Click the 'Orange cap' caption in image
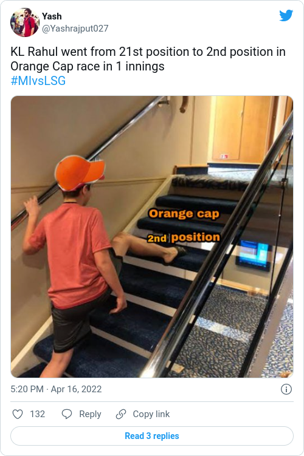The image size is (304, 456). (184, 214)
